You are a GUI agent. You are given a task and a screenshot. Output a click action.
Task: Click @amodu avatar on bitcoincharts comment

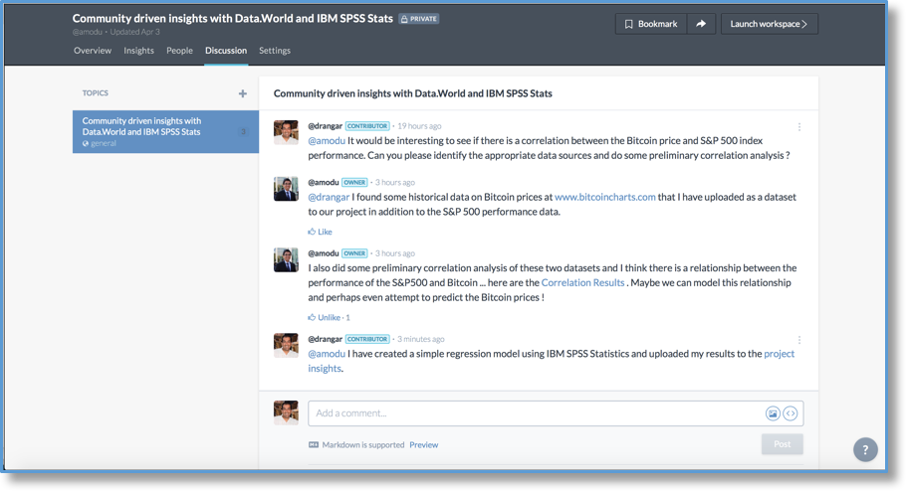point(286,189)
